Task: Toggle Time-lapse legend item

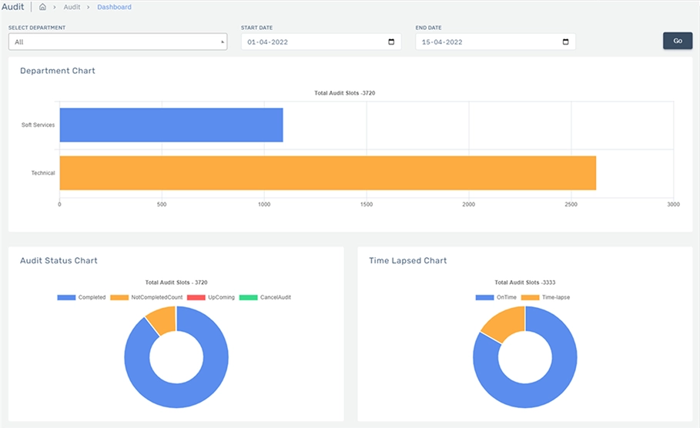Action: [546, 297]
